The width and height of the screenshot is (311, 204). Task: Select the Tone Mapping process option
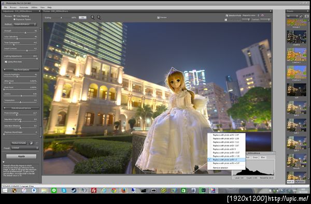click(x=15, y=16)
